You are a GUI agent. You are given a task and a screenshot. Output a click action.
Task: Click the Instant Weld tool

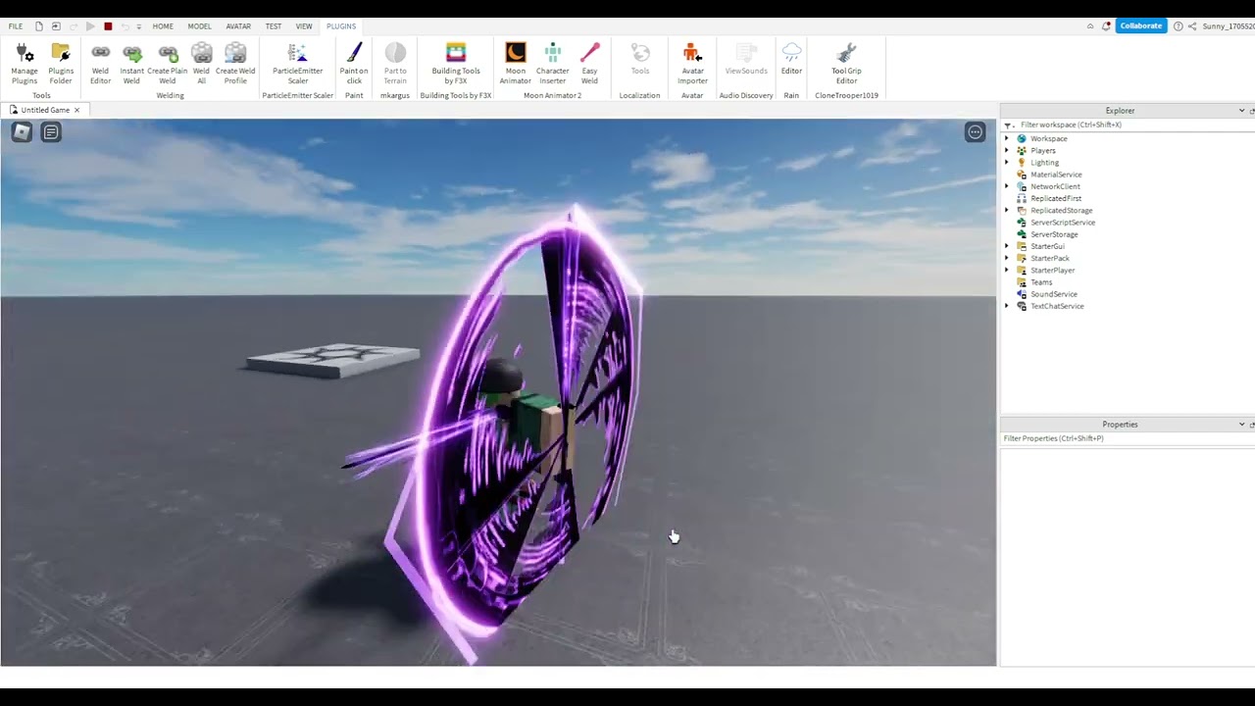[131, 64]
